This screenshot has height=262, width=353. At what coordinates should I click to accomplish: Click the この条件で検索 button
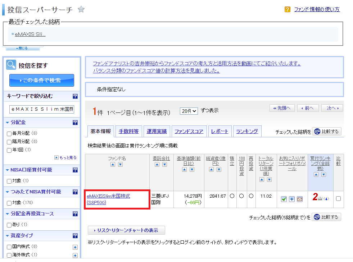tap(42, 80)
